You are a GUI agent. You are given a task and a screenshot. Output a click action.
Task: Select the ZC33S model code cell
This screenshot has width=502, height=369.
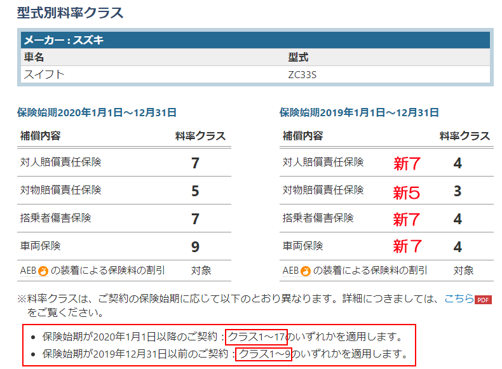(x=302, y=75)
